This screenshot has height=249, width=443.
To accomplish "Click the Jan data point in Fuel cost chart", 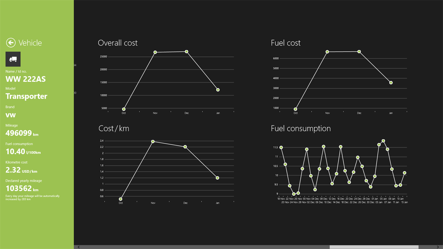I will 391,83.
